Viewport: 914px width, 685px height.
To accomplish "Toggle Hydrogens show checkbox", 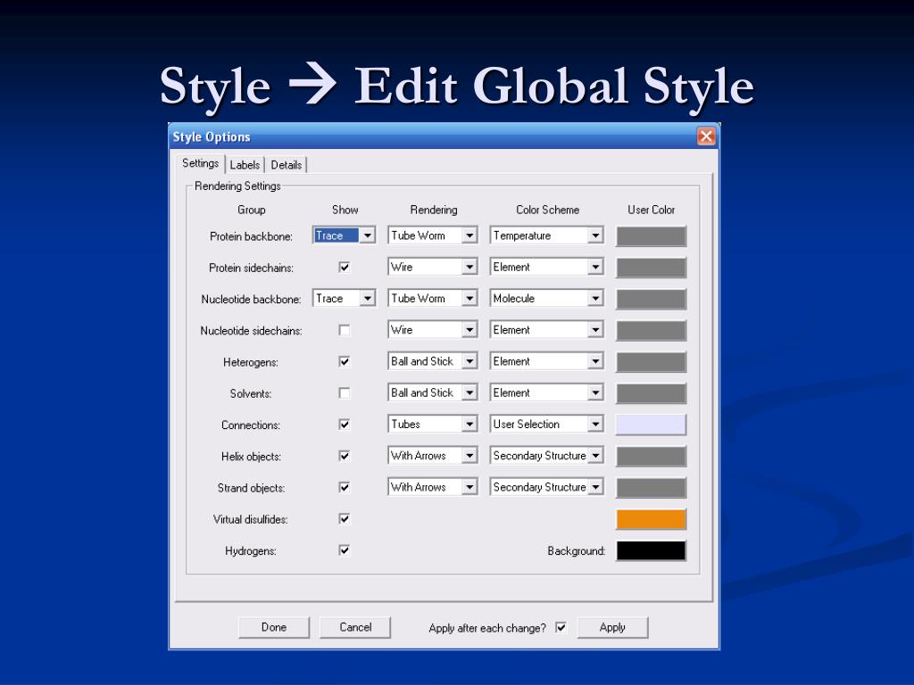I will [x=345, y=550].
